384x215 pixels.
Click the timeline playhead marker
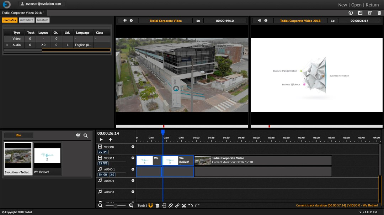(x=163, y=132)
